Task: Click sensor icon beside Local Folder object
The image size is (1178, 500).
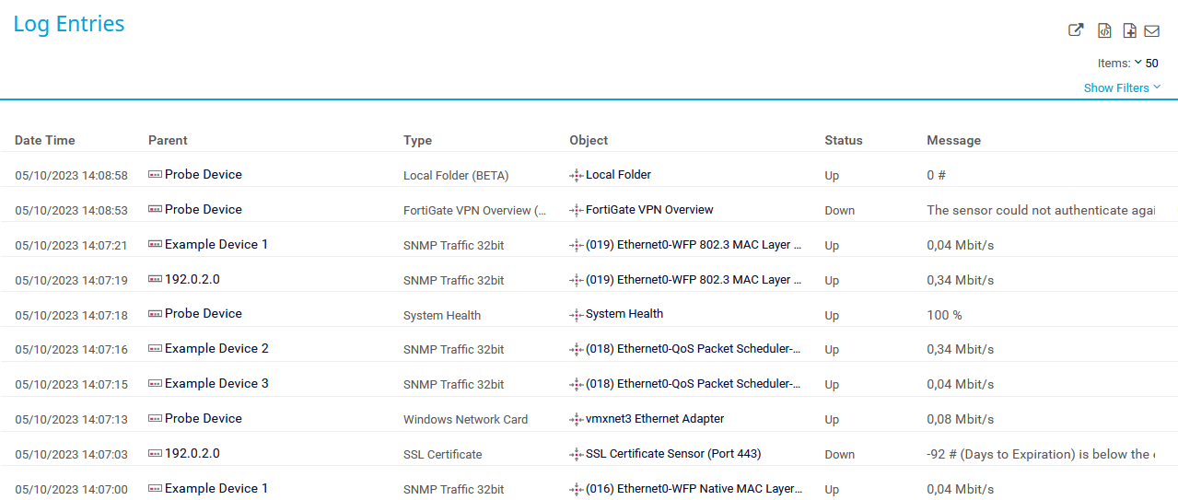Action: [x=576, y=175]
